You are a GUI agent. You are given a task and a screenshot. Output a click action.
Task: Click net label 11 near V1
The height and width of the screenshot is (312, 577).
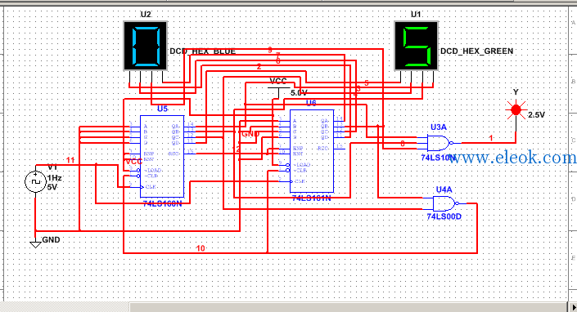pos(70,160)
